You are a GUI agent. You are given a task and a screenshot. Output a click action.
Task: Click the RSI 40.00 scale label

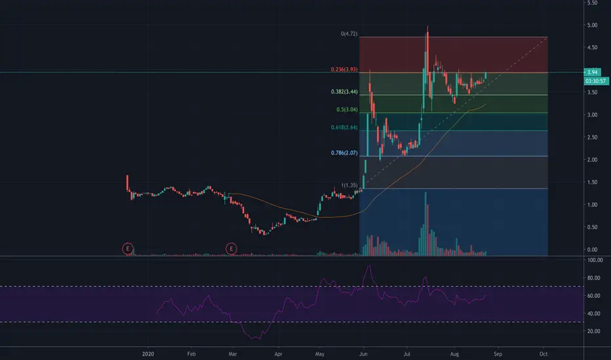pos(594,314)
